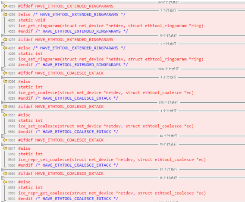Click the ice_repr_get_coalesce line 5669
The width and height of the screenshot is (245, 202).
click(x=112, y=193)
